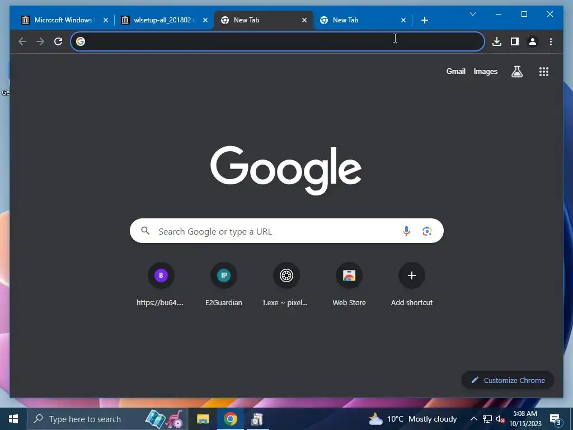Click the Google icon in address bar

81,41
